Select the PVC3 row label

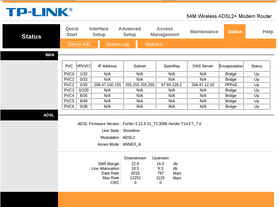tap(69, 90)
